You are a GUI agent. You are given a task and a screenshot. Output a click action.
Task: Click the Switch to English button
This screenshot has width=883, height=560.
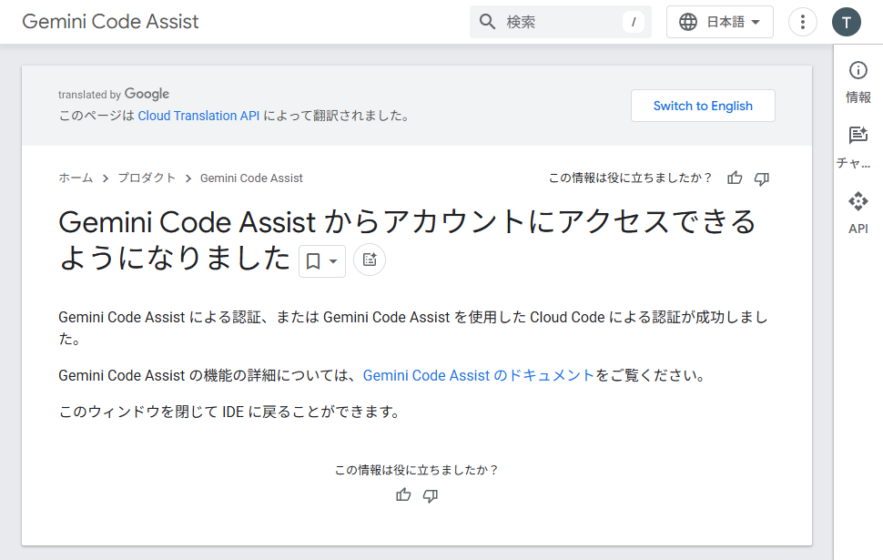(703, 106)
